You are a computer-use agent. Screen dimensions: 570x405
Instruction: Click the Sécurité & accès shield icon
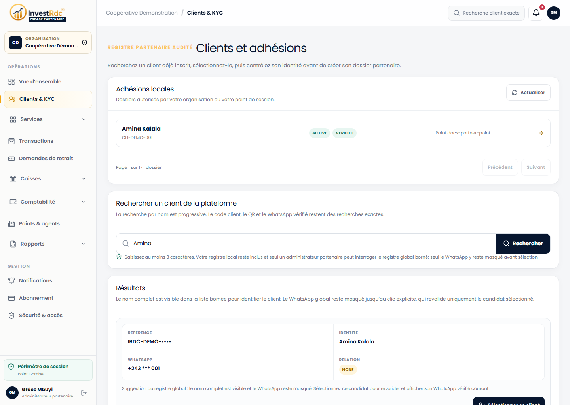coord(11,316)
